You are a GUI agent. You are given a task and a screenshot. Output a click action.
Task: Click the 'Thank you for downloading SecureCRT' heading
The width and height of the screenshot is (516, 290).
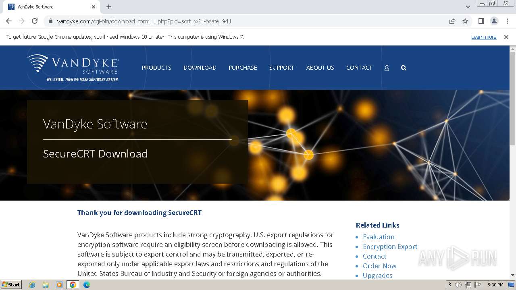coord(139,213)
